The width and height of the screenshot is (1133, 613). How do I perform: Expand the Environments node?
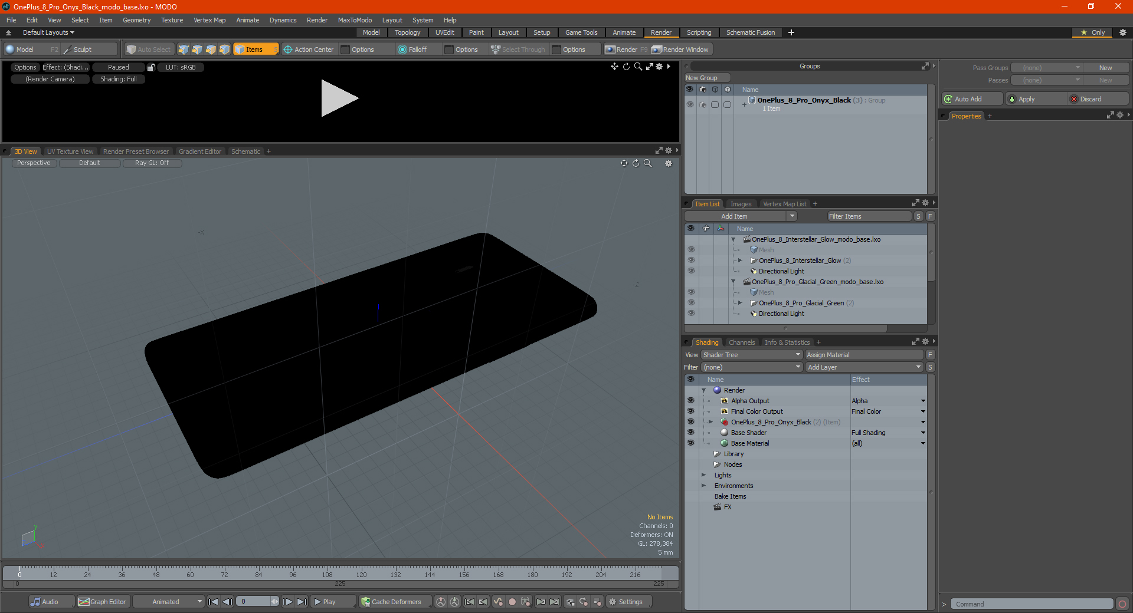(x=703, y=486)
